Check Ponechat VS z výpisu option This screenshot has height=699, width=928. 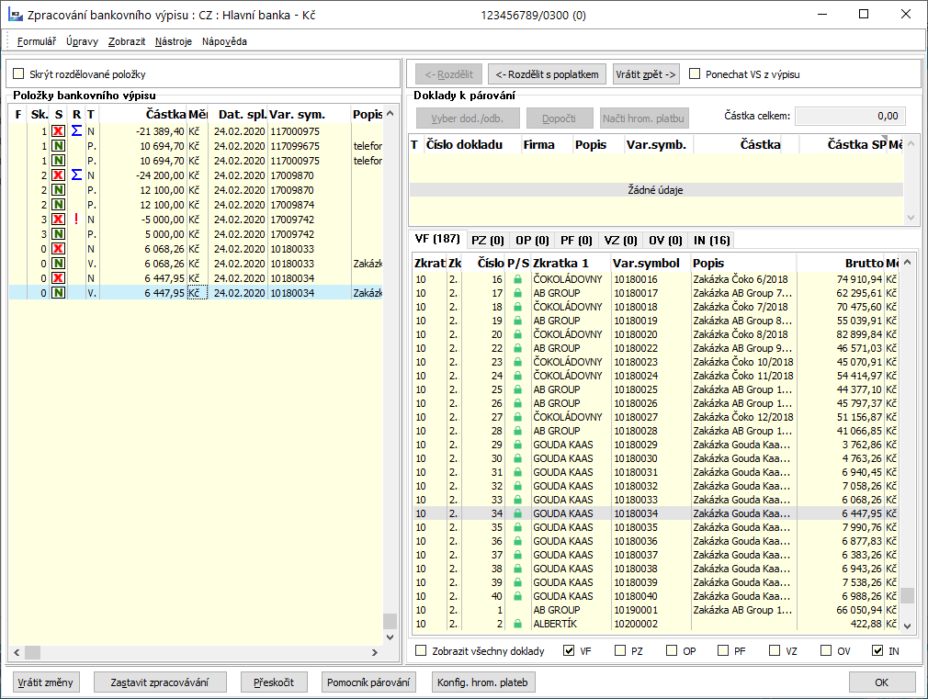pos(696,74)
